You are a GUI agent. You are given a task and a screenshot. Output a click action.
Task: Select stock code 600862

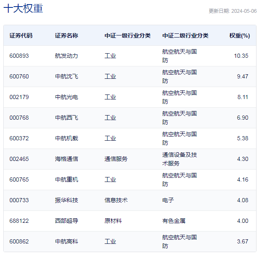pyautogui.click(x=19, y=242)
